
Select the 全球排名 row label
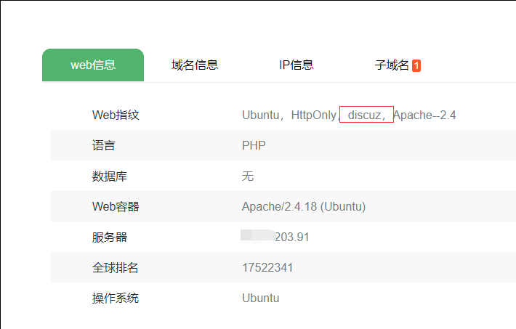[x=115, y=268]
